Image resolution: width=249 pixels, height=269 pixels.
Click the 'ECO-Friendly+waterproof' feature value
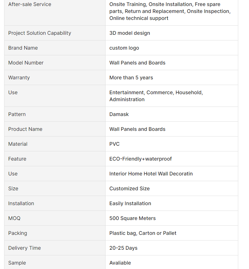[x=140, y=159]
